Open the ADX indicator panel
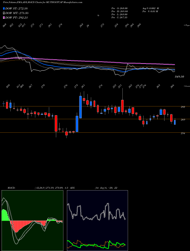The width and height of the screenshot is (190, 251). 97,221
